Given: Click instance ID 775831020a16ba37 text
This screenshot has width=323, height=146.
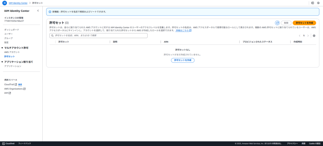Looking at the screenshot, I should [14, 21].
